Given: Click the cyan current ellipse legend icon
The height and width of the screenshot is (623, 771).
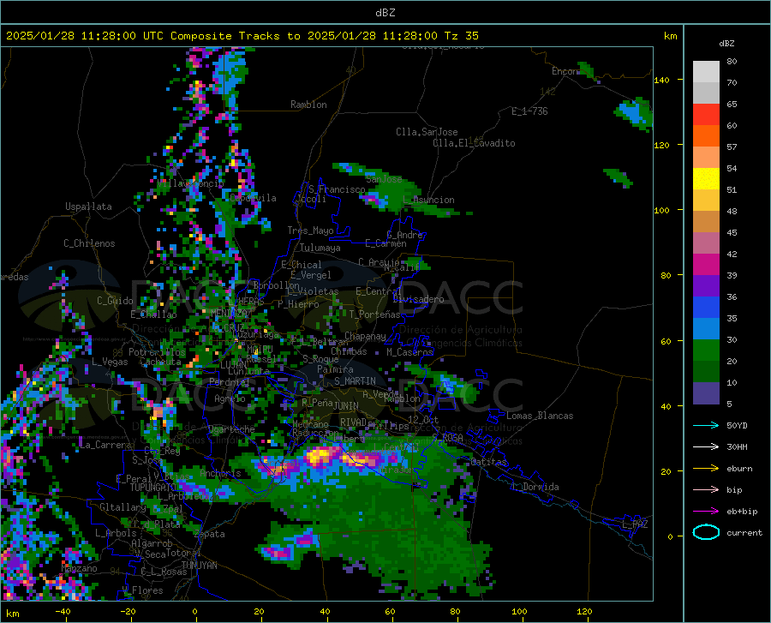Looking at the screenshot, I should pyautogui.click(x=706, y=532).
